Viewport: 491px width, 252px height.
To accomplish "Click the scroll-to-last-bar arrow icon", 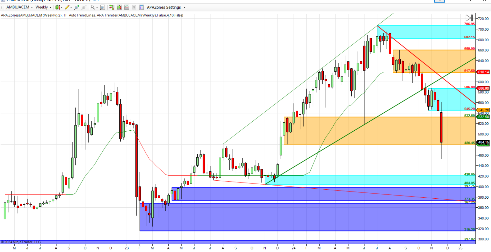I will [469, 18].
